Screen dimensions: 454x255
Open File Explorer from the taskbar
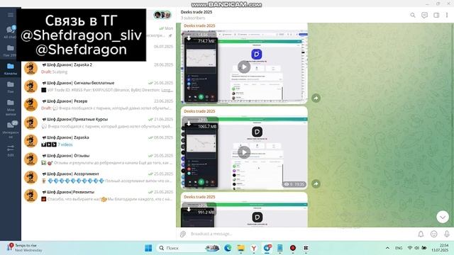[241, 248]
